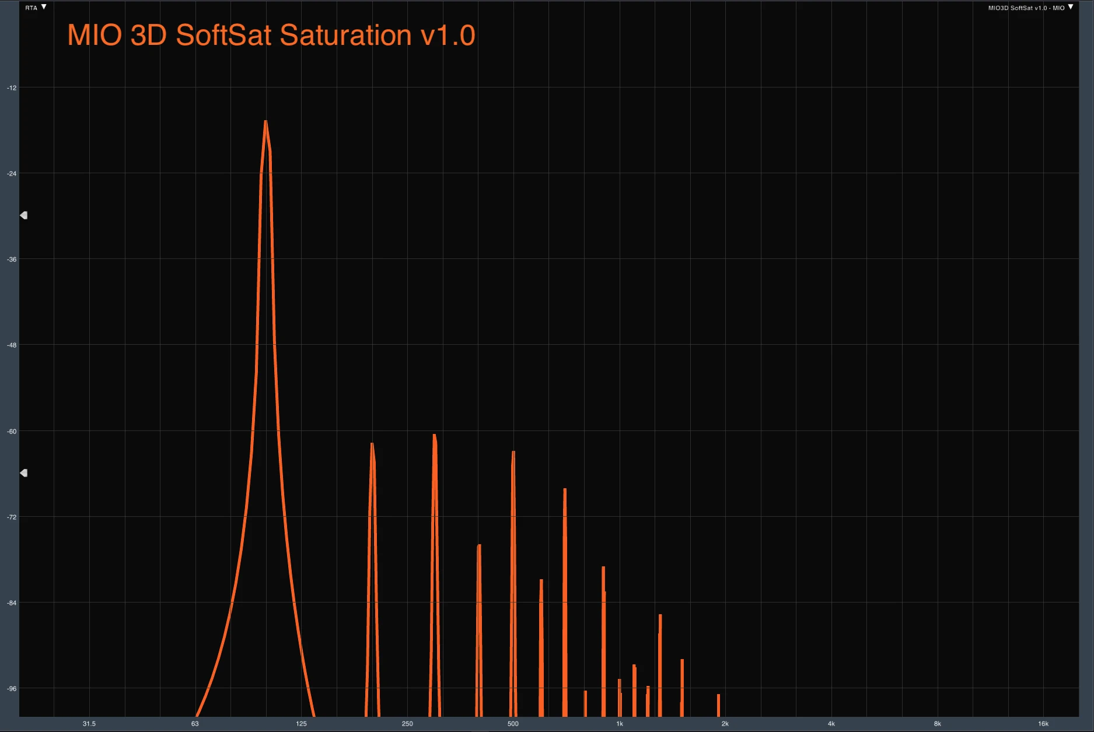Open the RTA analyzer mode dropdown

[36, 8]
